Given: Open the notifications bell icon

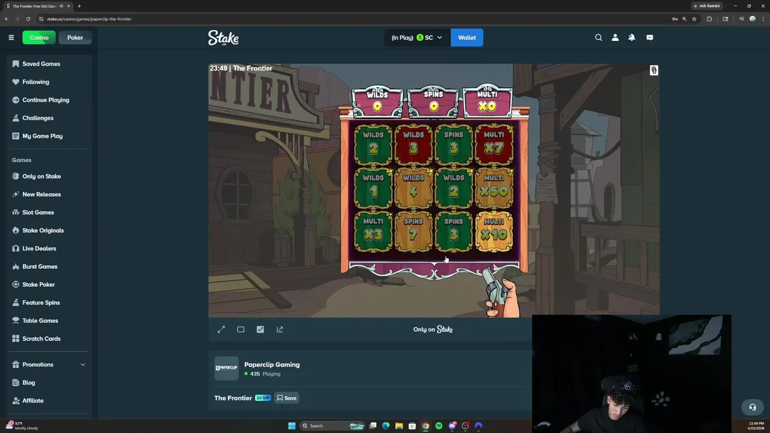Looking at the screenshot, I should [x=632, y=37].
